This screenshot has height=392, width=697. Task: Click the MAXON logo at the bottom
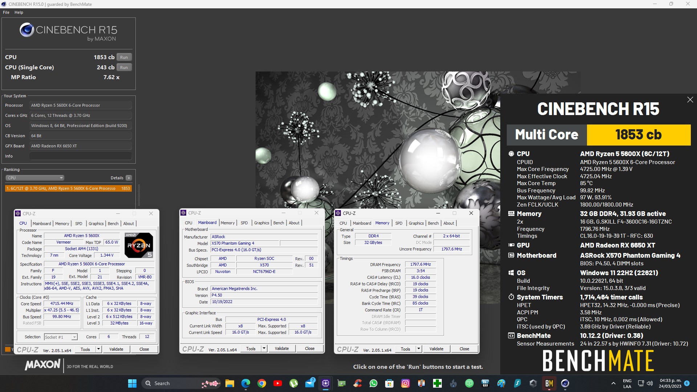(x=42, y=364)
